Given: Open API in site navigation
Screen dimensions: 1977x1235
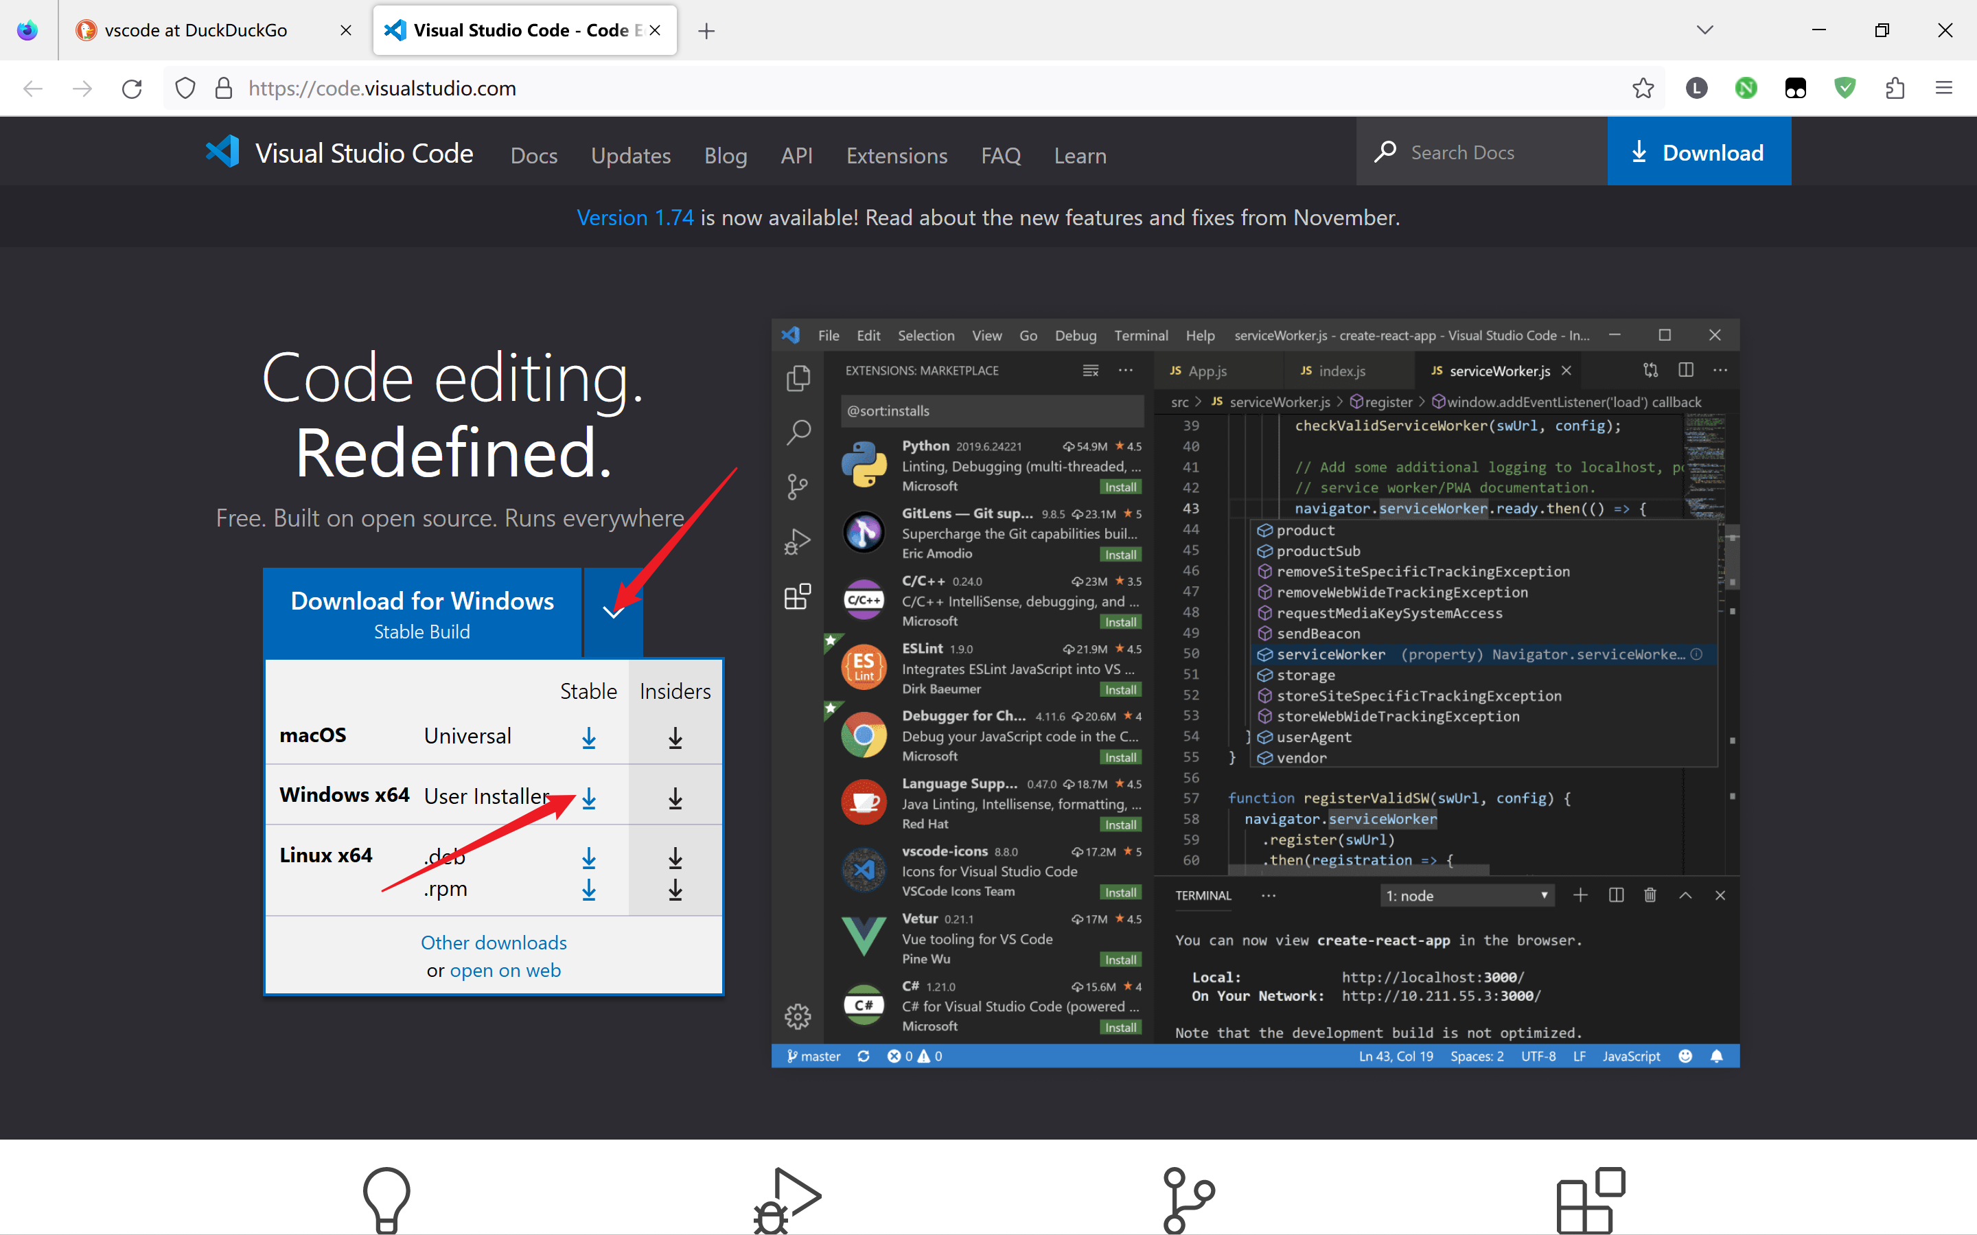Looking at the screenshot, I should point(796,155).
